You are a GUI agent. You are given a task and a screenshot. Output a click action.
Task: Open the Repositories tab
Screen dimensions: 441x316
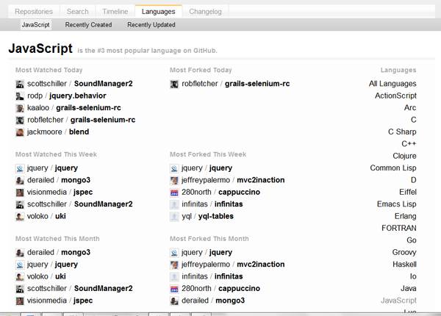(x=34, y=12)
